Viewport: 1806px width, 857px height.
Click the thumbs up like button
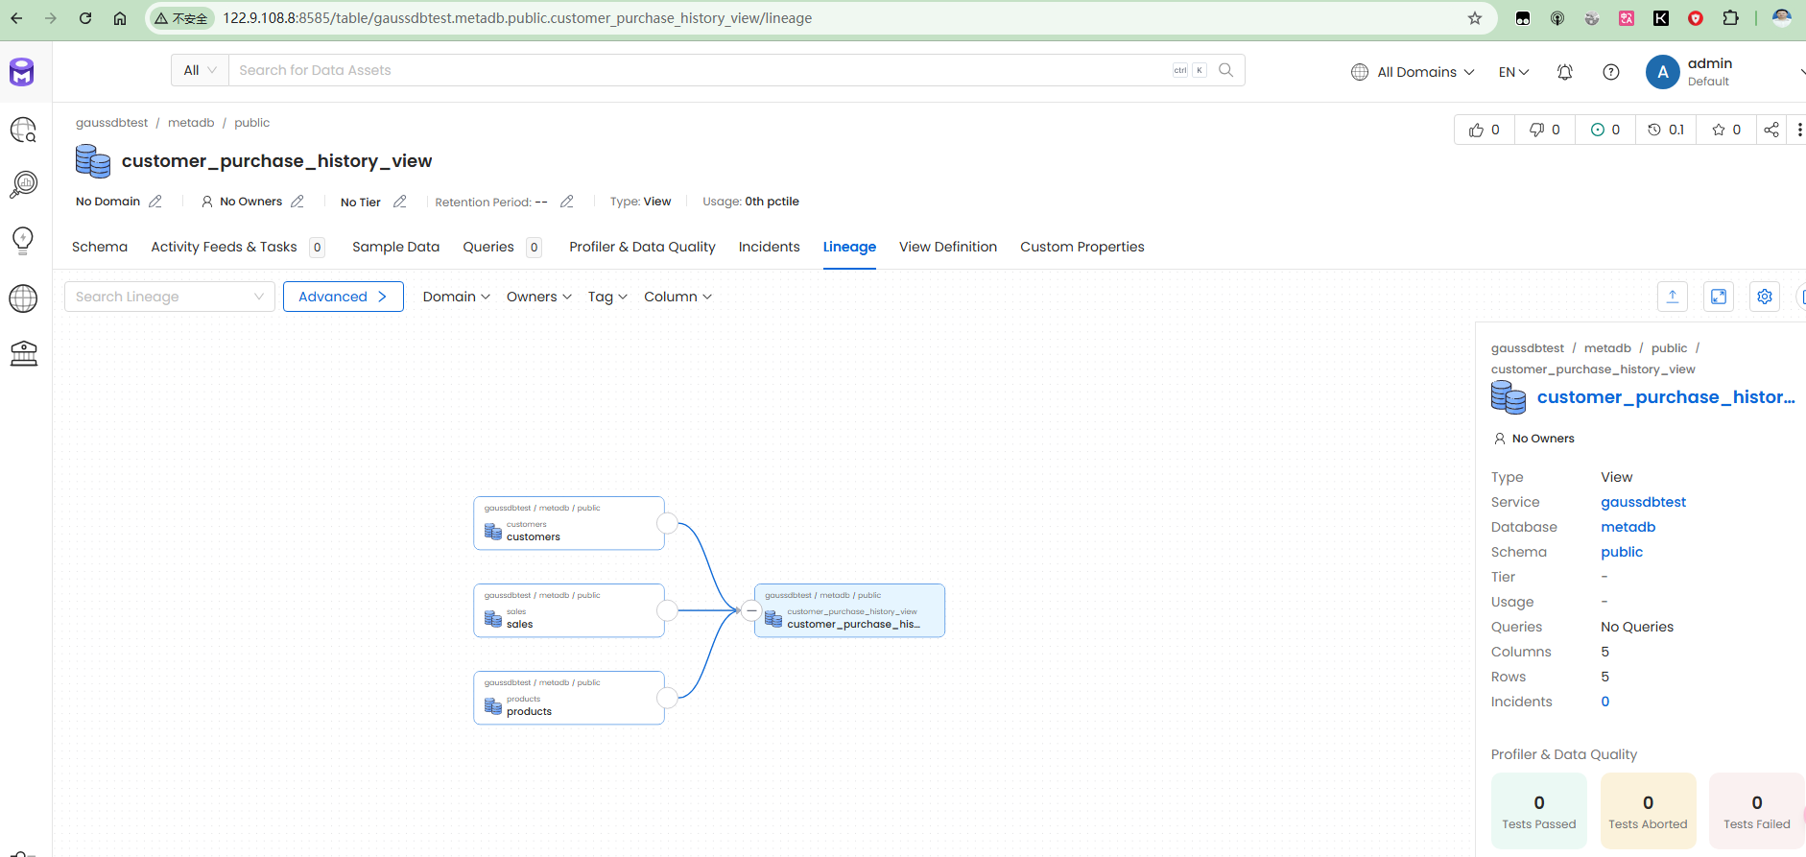1484,130
